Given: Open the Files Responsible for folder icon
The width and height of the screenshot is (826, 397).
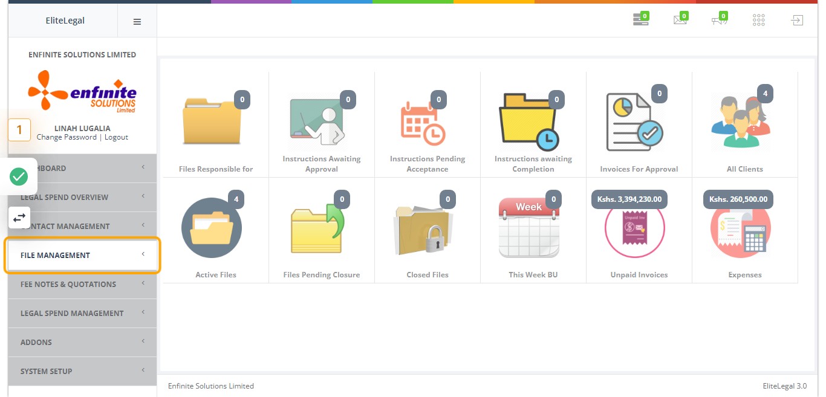Looking at the screenshot, I should tap(212, 121).
